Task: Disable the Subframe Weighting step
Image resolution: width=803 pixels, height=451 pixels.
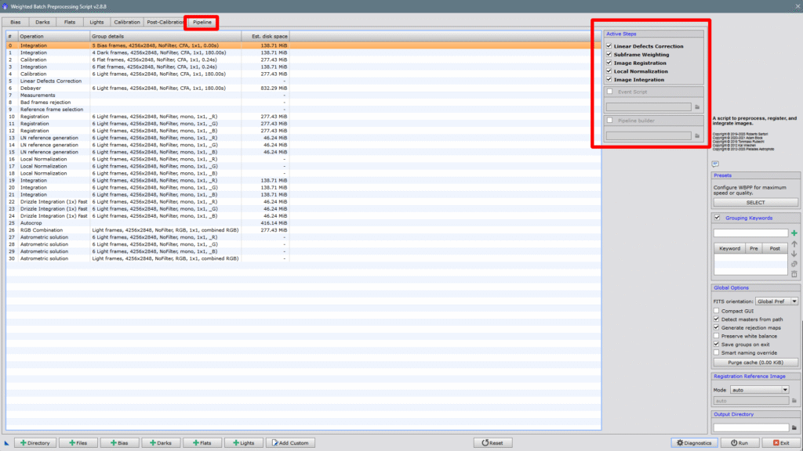Action: (x=609, y=55)
